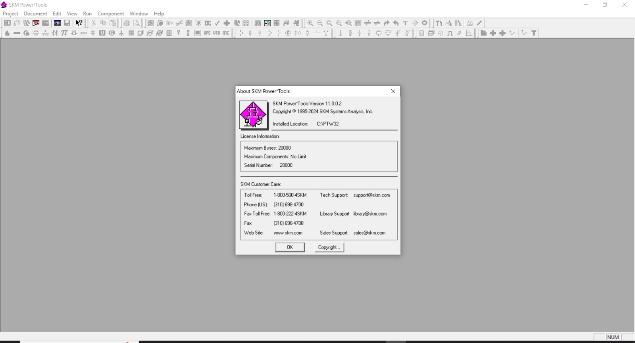Select the ellipse drawing tool

425,23
